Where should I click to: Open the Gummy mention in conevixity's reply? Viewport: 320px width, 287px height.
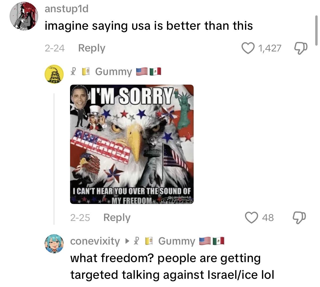(177, 241)
